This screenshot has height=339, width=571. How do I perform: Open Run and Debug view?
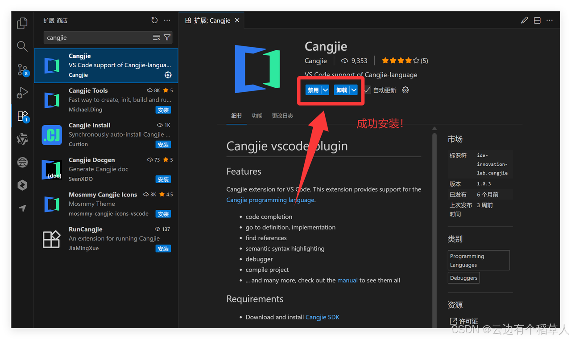pos(22,93)
